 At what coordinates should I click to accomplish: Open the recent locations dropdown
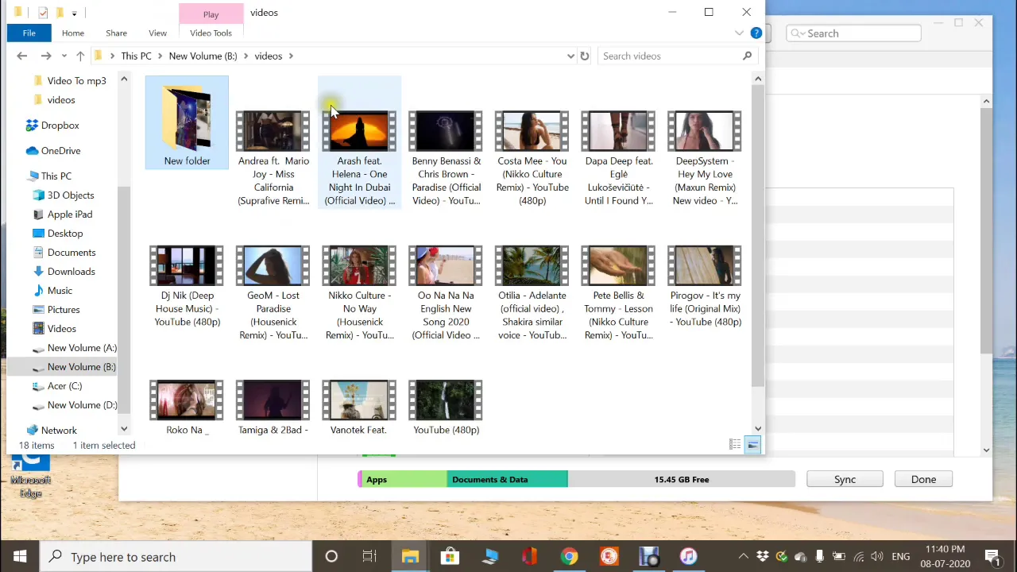64,56
